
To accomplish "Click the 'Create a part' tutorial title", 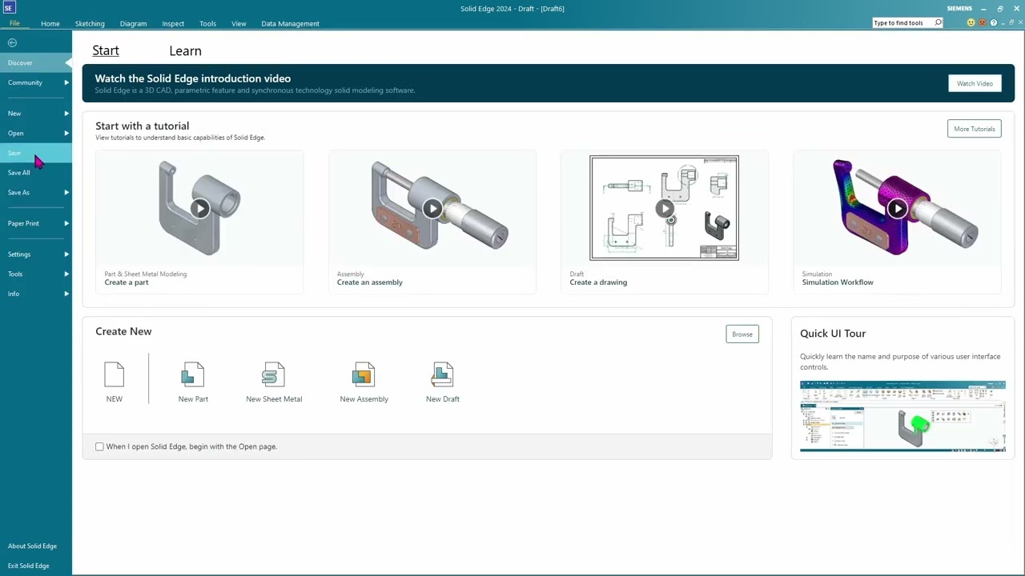I will coord(127,282).
